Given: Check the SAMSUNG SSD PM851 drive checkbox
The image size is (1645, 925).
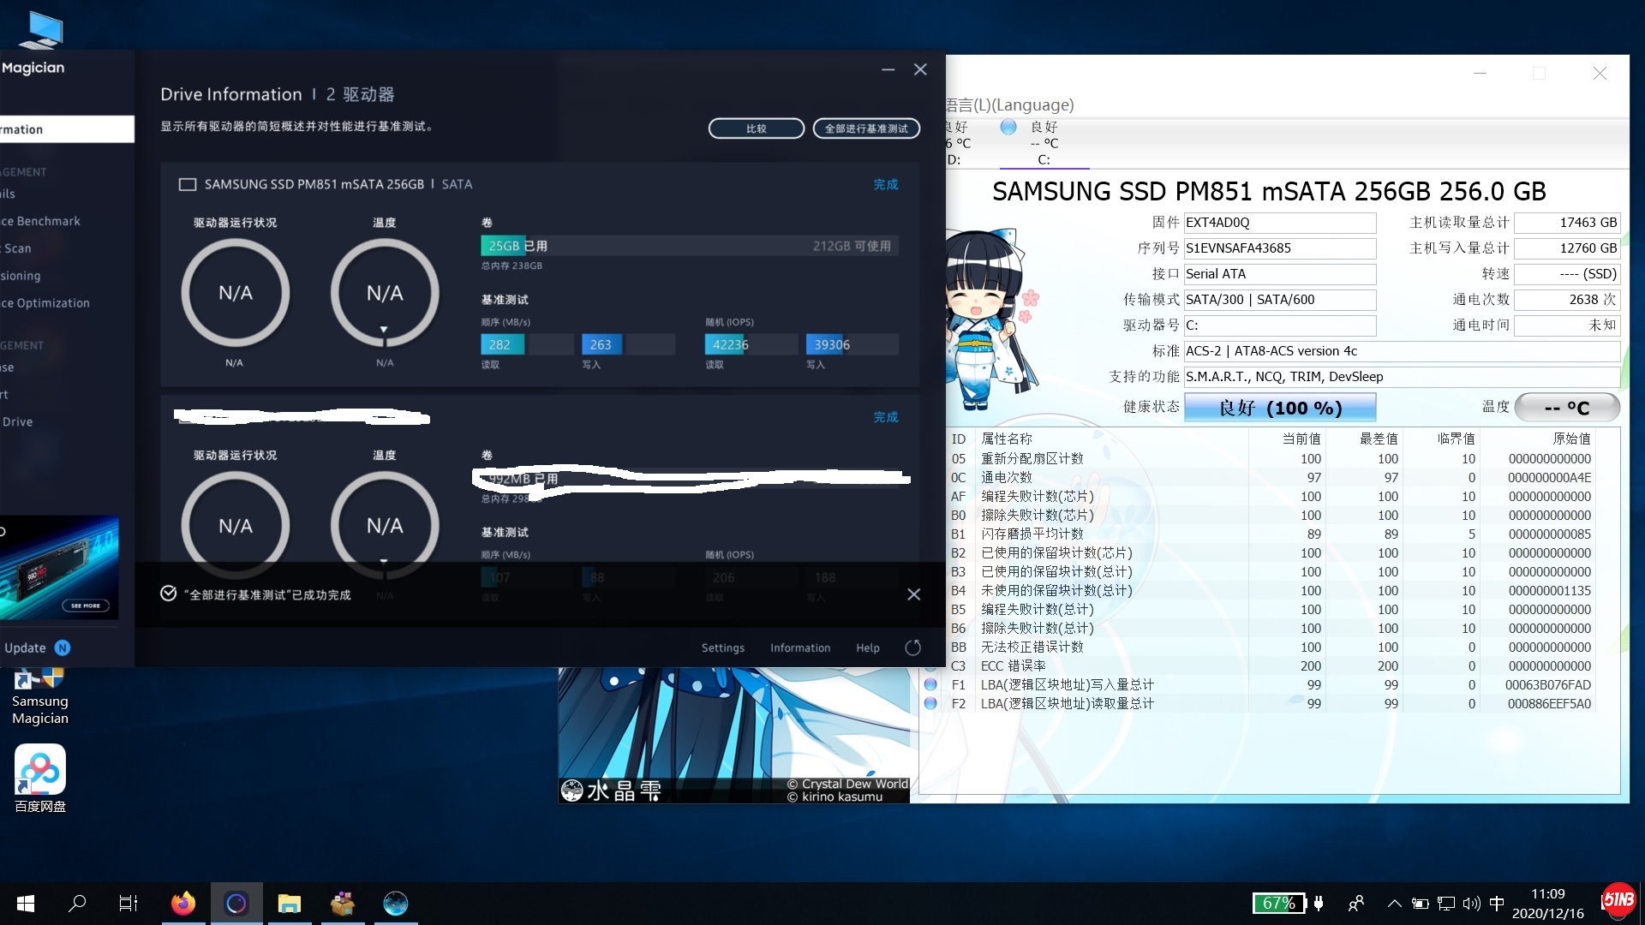Looking at the screenshot, I should pyautogui.click(x=187, y=184).
